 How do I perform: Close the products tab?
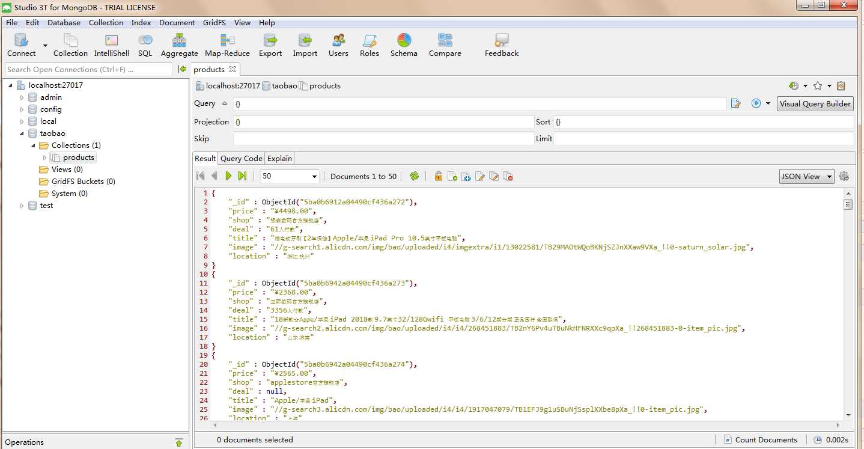click(233, 69)
